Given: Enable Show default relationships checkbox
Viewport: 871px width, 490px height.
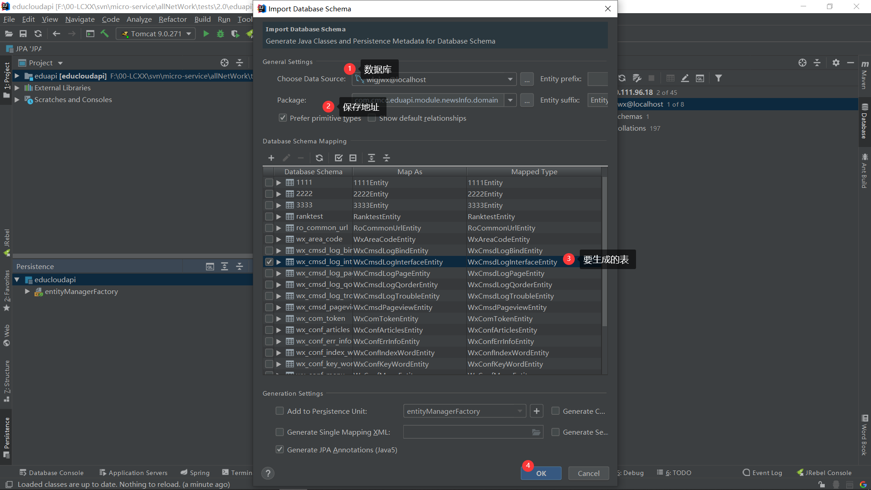Looking at the screenshot, I should click(372, 118).
